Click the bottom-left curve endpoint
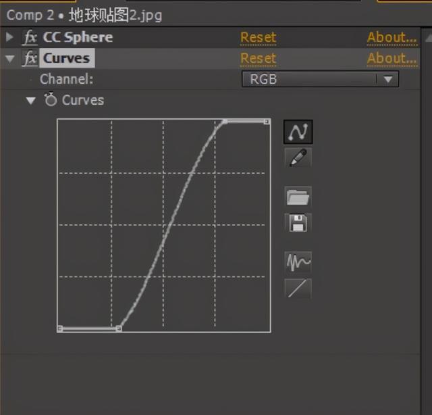The height and width of the screenshot is (415, 432). [x=60, y=328]
